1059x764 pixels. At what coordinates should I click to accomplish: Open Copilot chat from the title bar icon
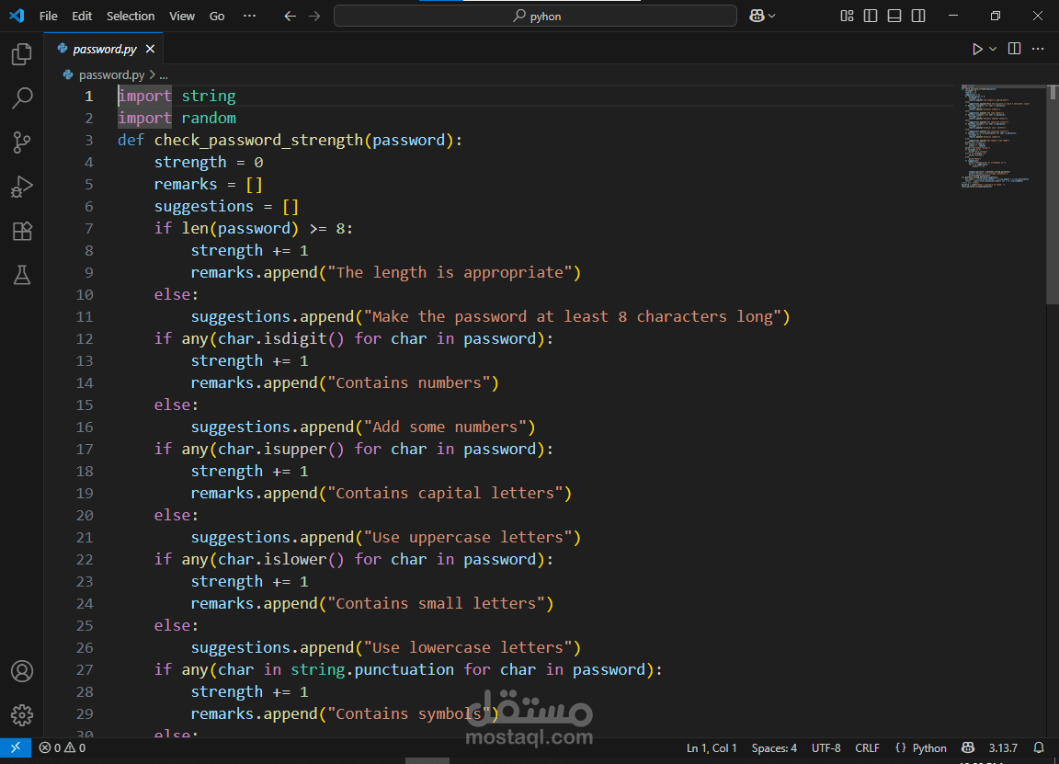click(x=757, y=16)
